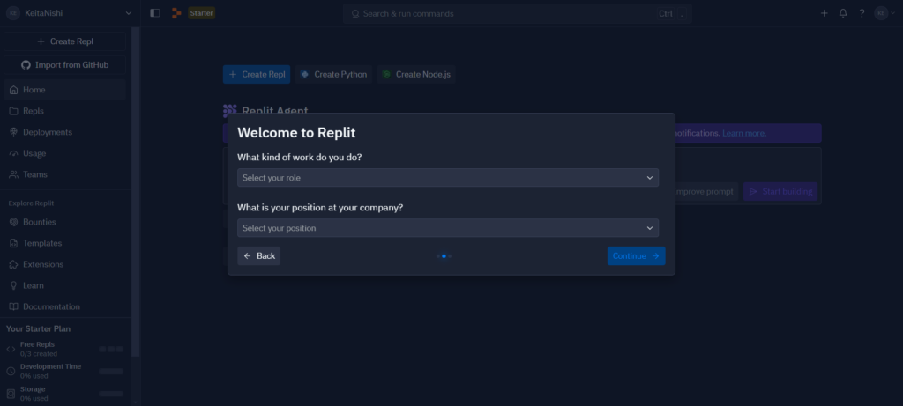This screenshot has width=903, height=406.
Task: Open Usage in sidebar
Action: point(64,153)
